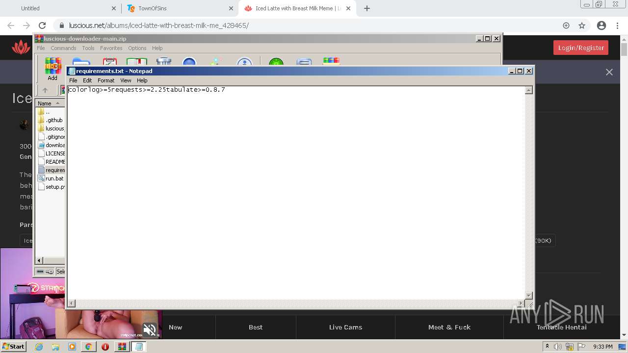Click WinRAR Test archive icon

click(109, 62)
